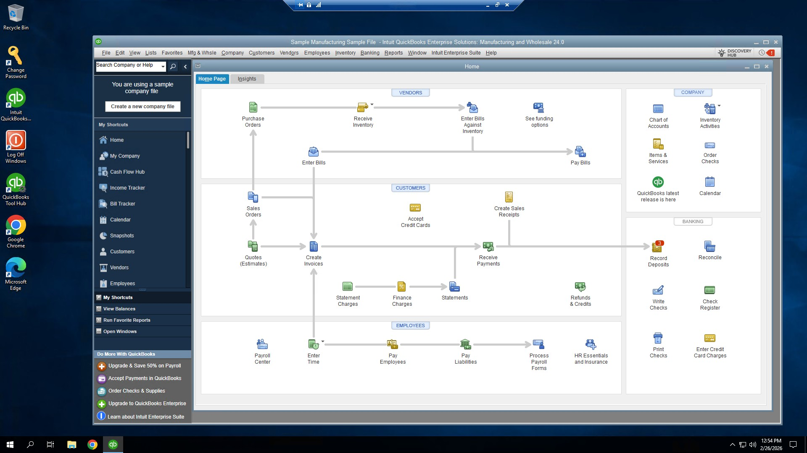
Task: Click the Create Invoices icon
Action: point(314,246)
